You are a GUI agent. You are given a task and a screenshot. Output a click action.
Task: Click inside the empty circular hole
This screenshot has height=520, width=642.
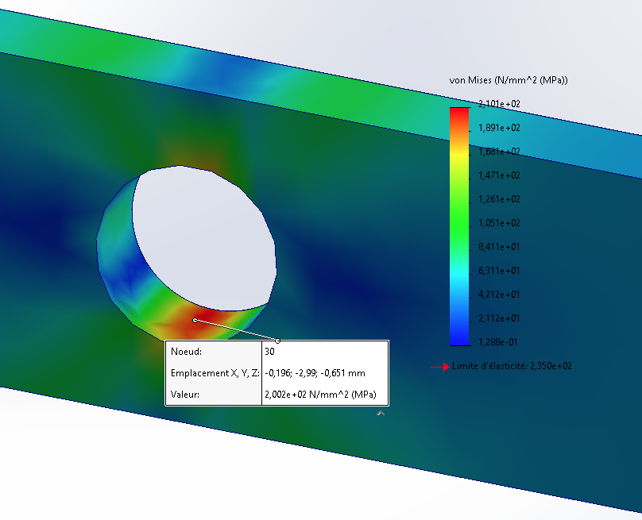(x=205, y=237)
